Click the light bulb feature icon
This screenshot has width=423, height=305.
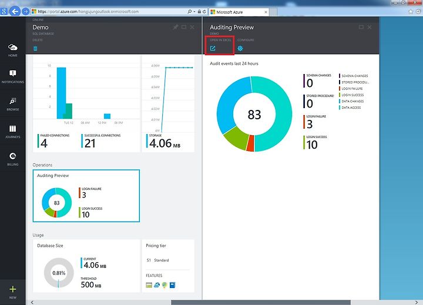(x=164, y=285)
